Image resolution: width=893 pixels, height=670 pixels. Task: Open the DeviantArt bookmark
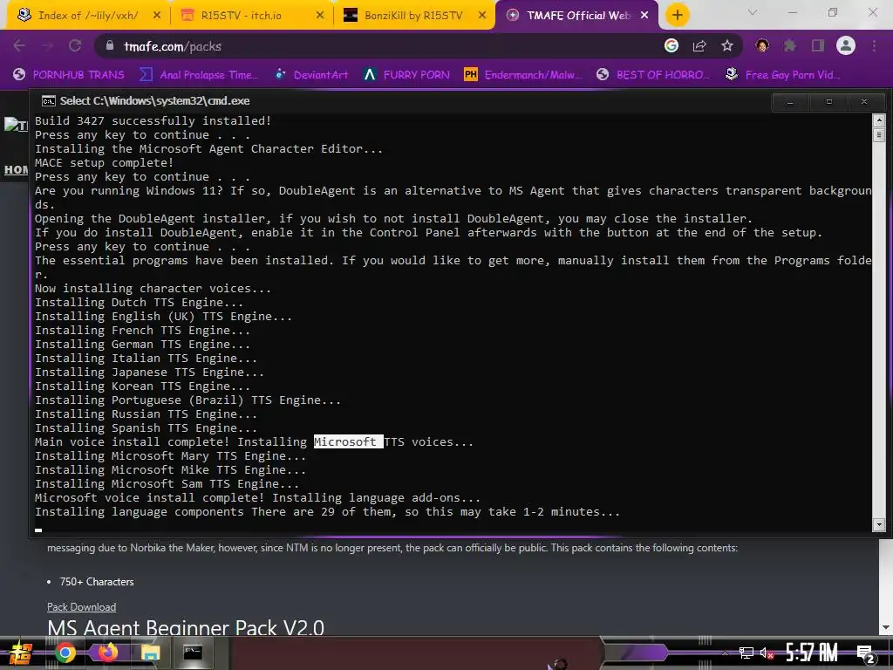[x=311, y=75]
